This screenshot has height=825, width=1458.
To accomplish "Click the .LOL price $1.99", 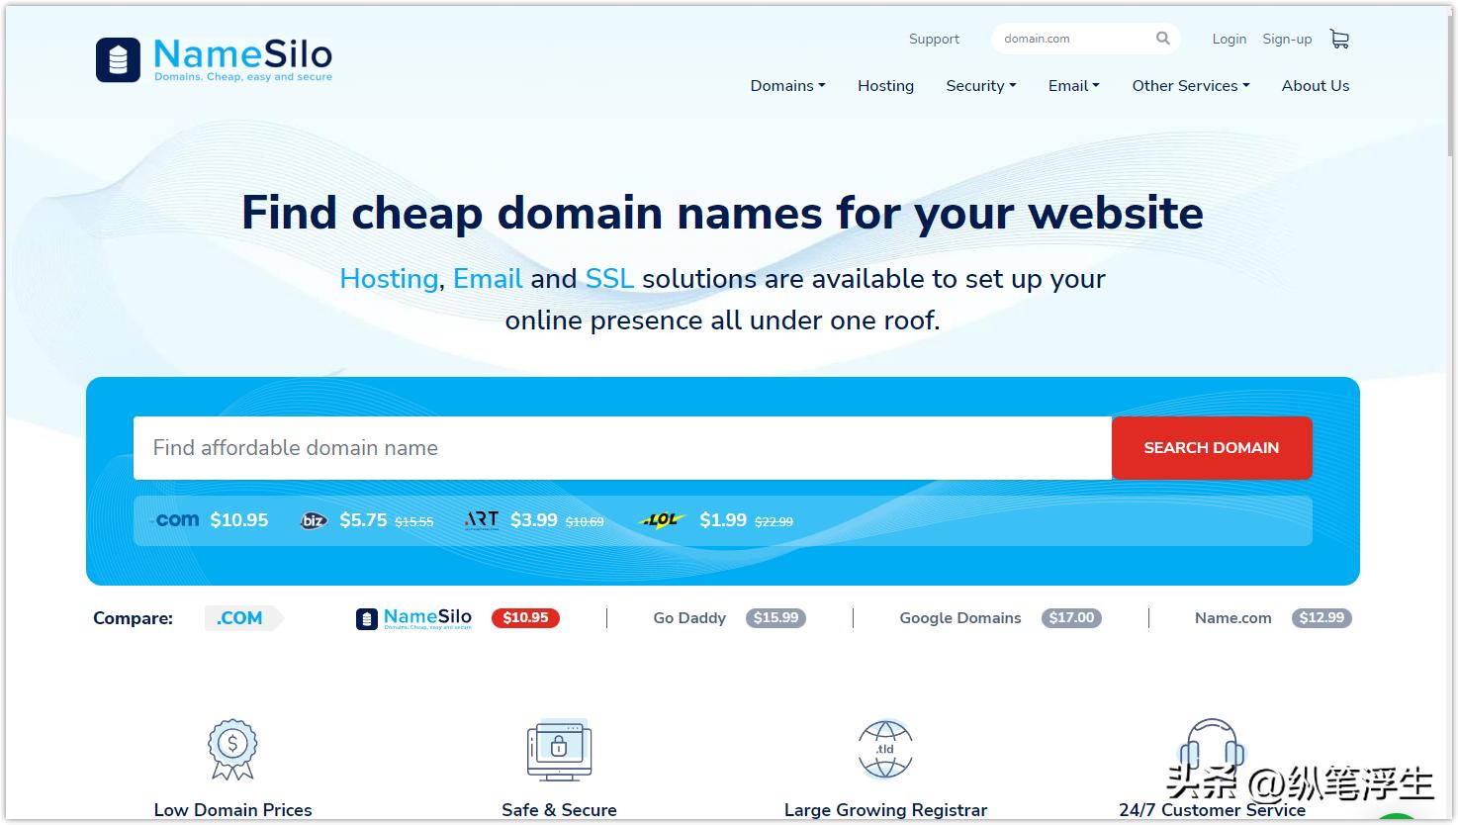I will click(723, 520).
